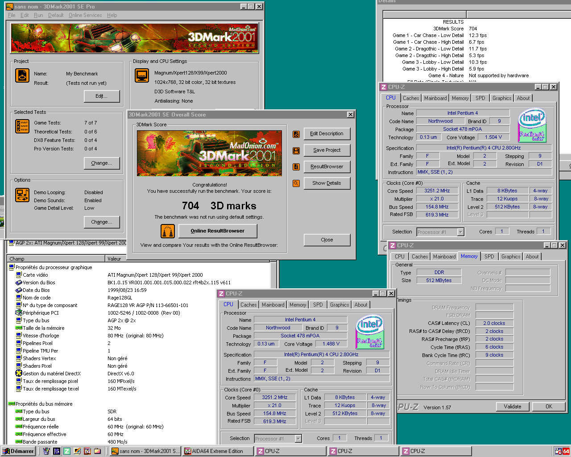Open the Démarrer start menu
The width and height of the screenshot is (571, 457).
point(18,451)
